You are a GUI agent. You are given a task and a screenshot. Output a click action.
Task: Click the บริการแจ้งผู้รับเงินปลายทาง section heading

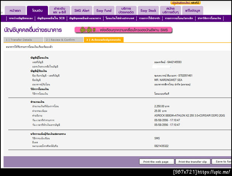pos(48,134)
